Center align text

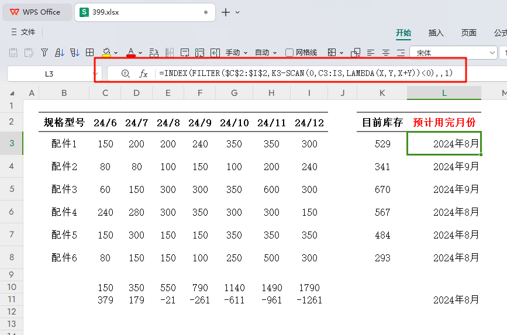pos(386,53)
